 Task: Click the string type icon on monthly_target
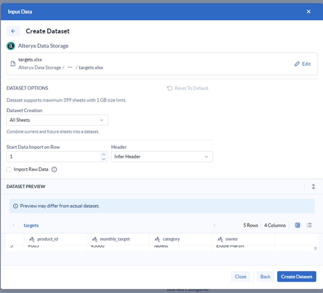point(95,239)
